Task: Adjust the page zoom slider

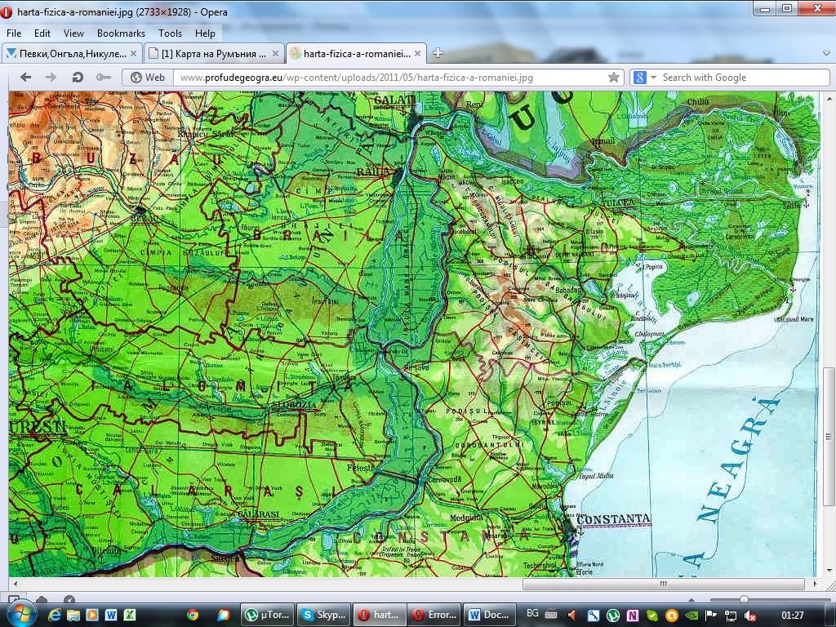Action: click(744, 599)
